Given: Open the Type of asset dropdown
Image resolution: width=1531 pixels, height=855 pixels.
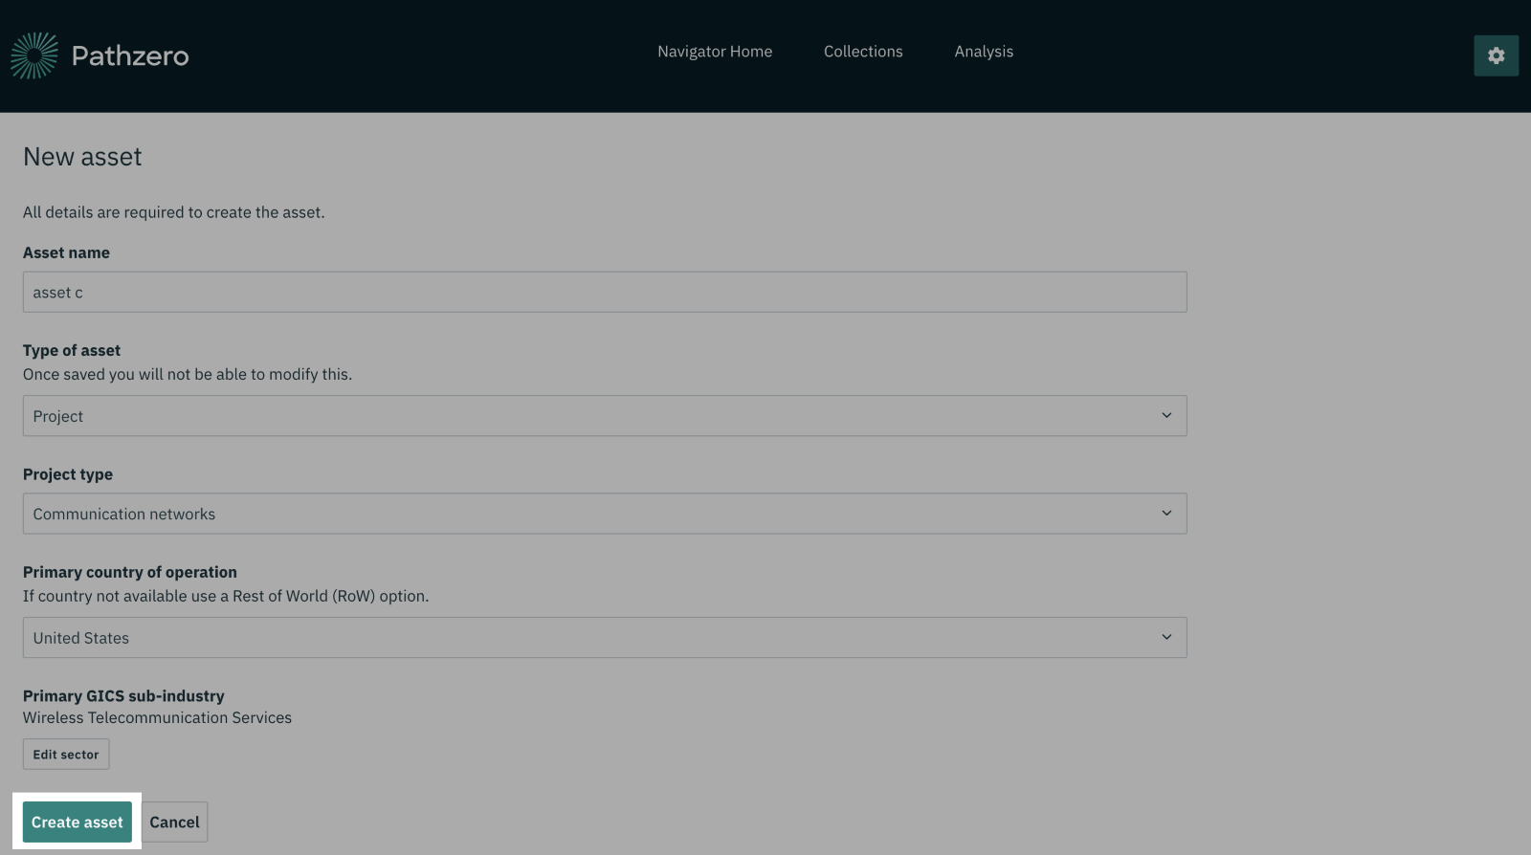Looking at the screenshot, I should [605, 416].
